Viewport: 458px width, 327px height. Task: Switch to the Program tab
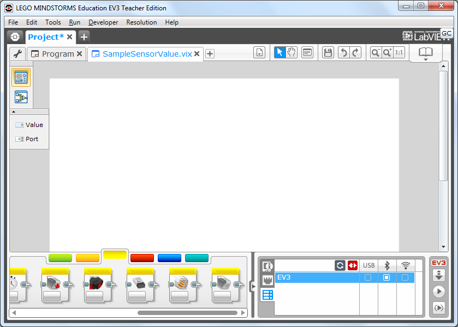(58, 54)
